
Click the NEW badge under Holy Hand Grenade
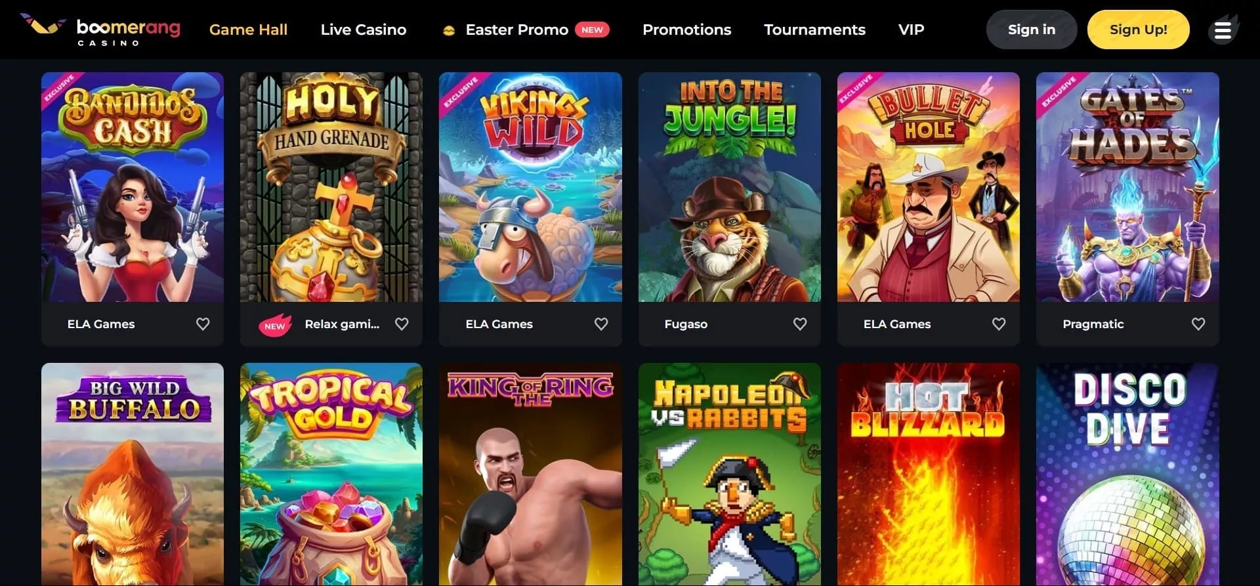(275, 325)
